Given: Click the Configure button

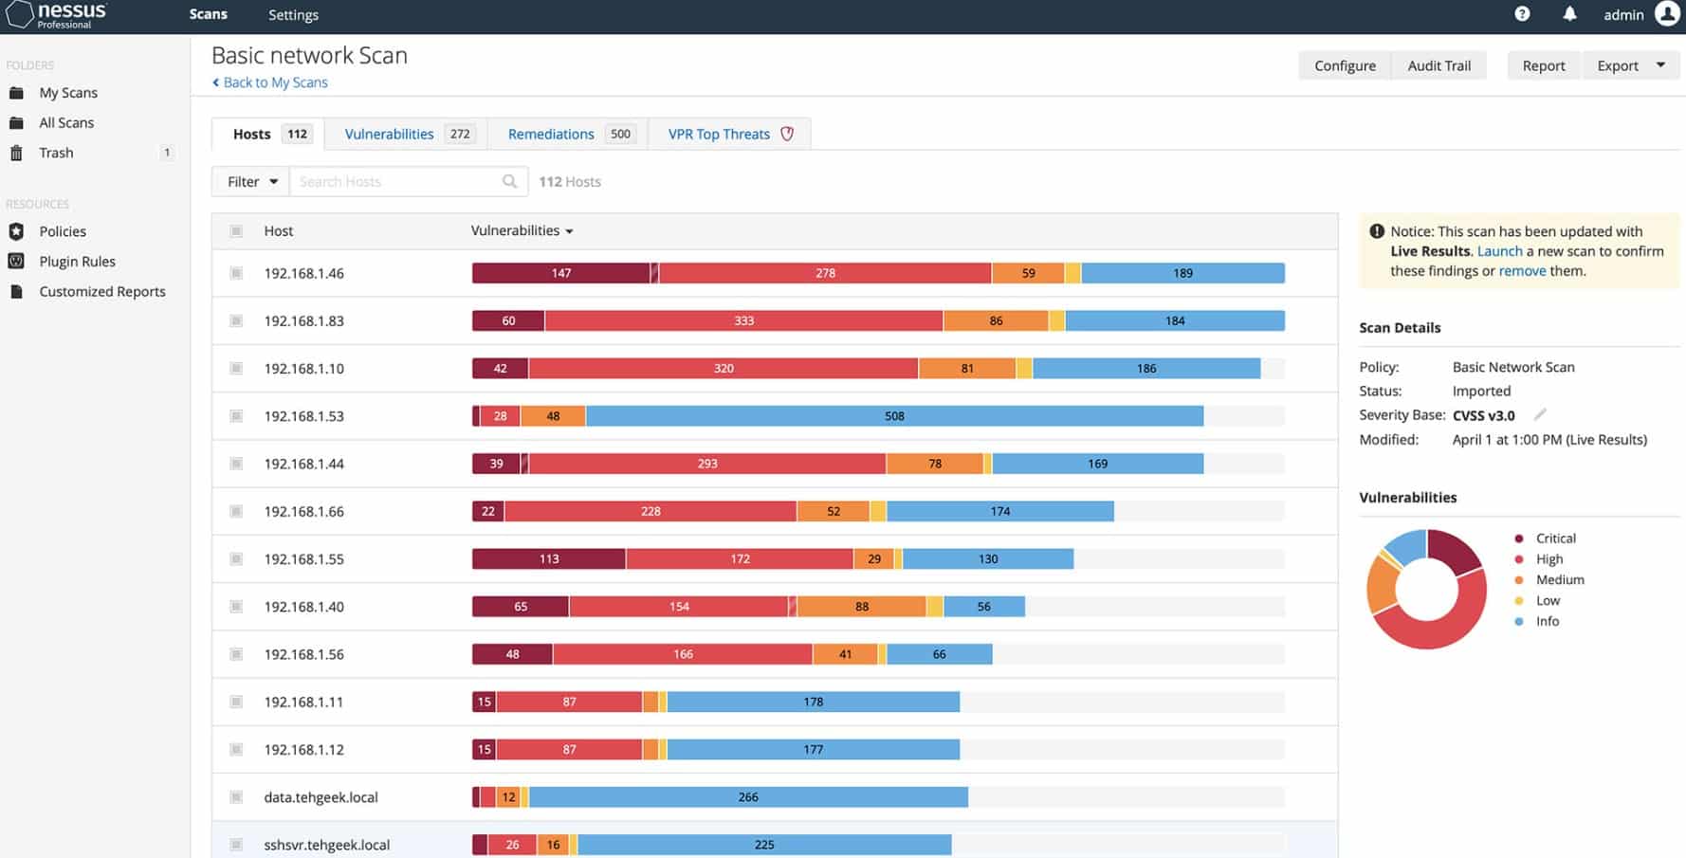Looking at the screenshot, I should [x=1344, y=65].
